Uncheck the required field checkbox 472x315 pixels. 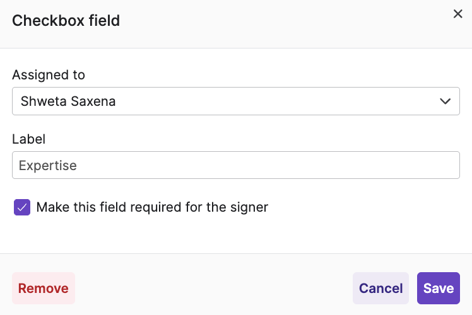click(22, 207)
